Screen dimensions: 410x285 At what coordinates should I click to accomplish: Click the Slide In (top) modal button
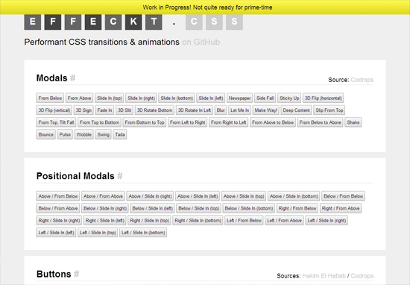pos(110,98)
